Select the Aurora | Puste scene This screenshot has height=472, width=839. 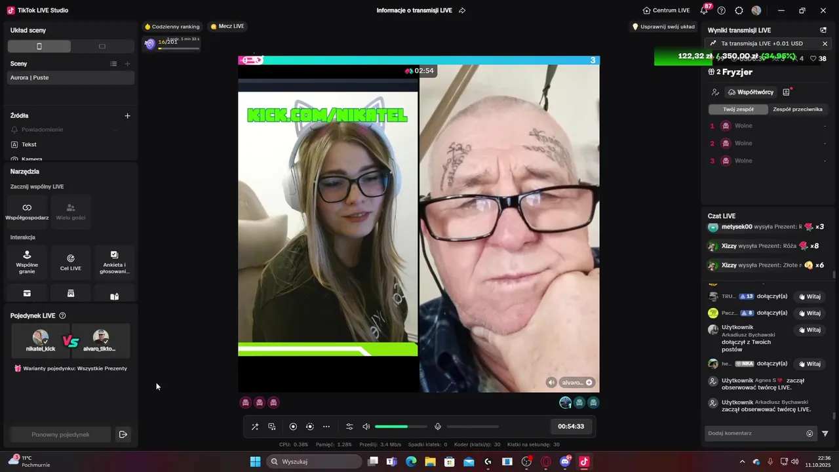71,77
